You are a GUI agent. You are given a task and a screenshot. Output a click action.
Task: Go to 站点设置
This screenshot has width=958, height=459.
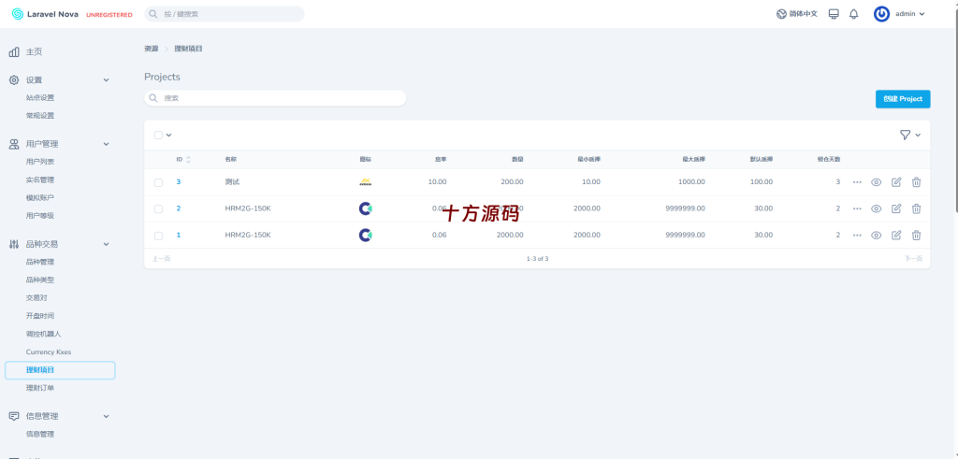tap(39, 97)
